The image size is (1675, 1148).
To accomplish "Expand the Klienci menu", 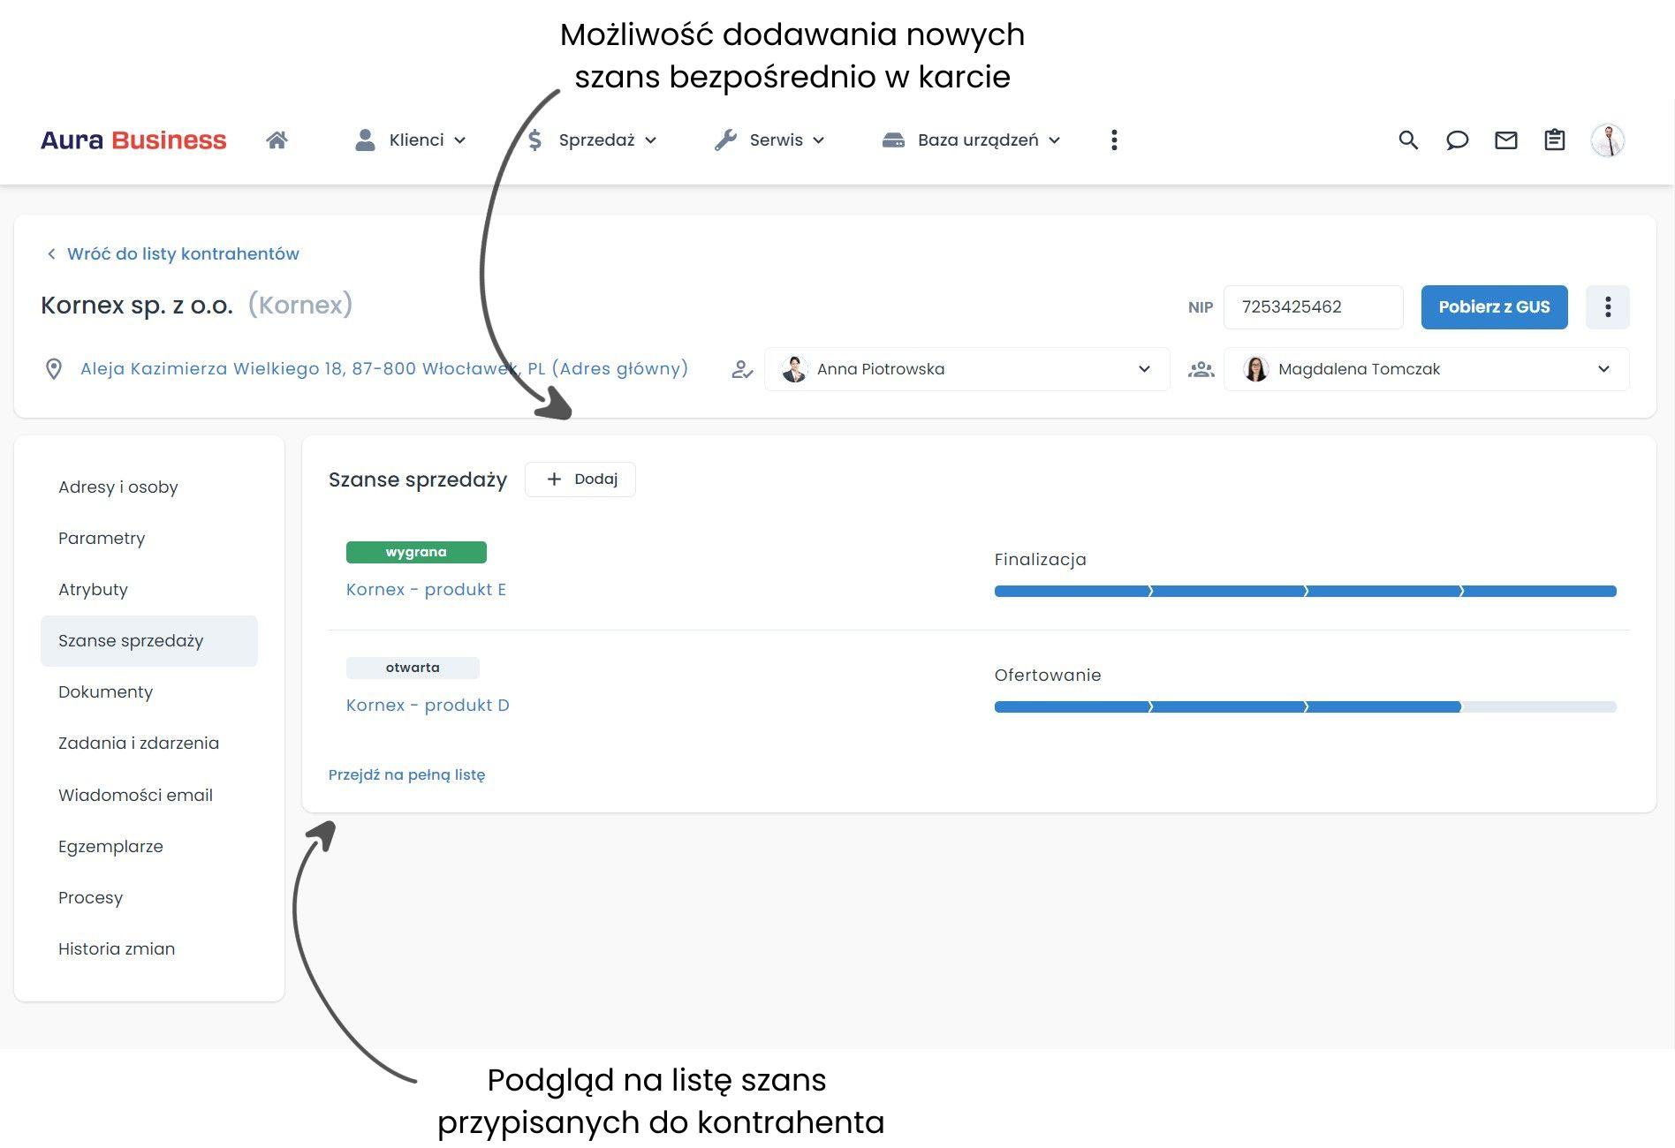I will 410,140.
